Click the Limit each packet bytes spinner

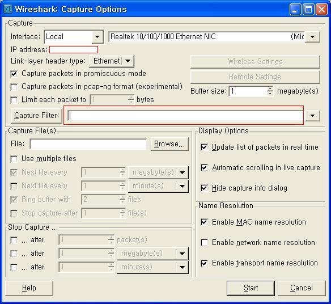tap(131, 100)
